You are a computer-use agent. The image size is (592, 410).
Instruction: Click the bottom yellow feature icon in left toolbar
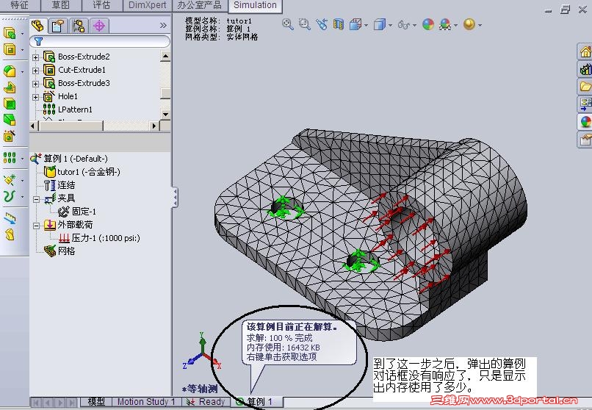click(10, 235)
